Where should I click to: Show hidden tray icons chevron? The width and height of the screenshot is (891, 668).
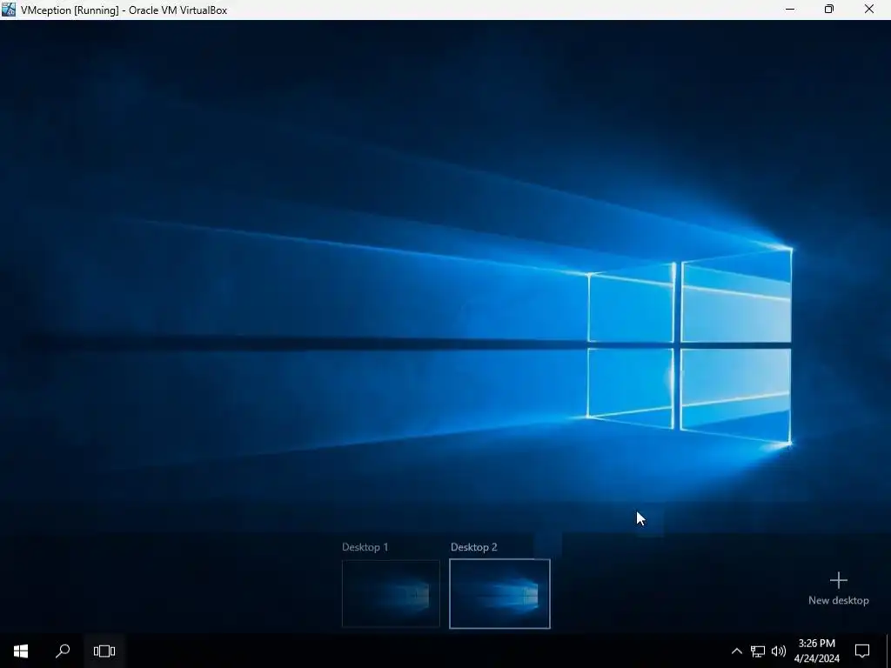tap(736, 651)
